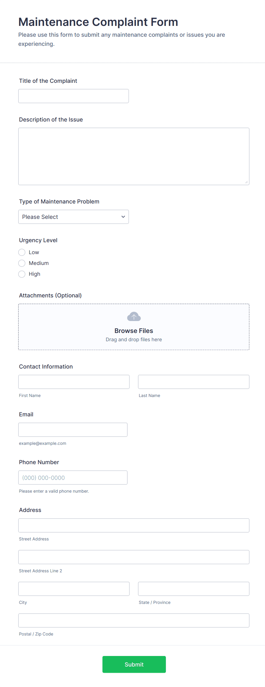The width and height of the screenshot is (265, 687).
Task: Click the cloud upload icon
Action: coord(133,316)
